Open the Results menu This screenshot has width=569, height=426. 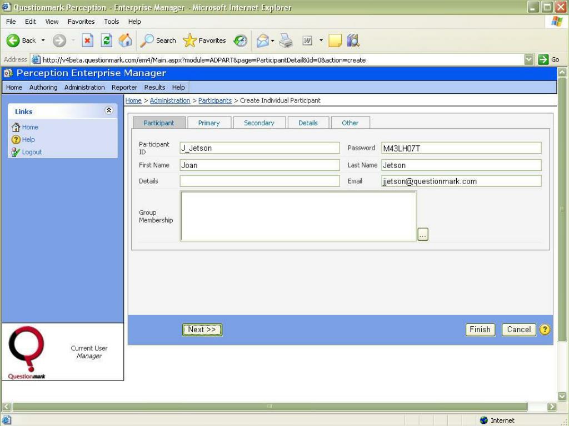(x=154, y=87)
